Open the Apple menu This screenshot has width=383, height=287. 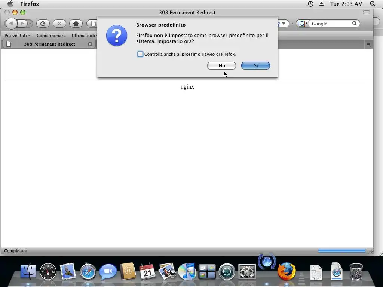click(10, 4)
